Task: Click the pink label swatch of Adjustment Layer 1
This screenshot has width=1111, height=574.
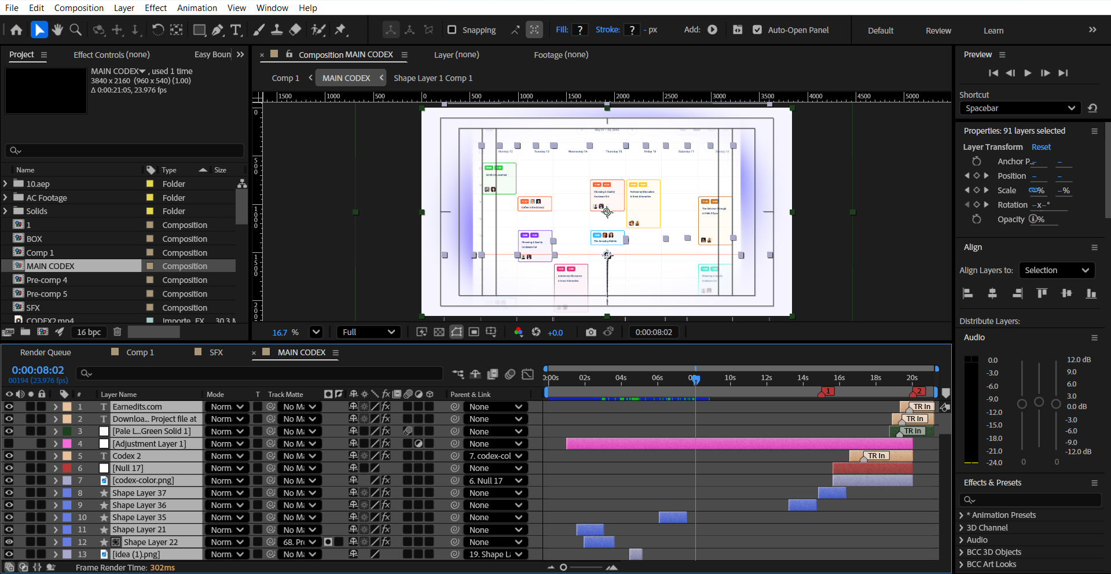Action: [67, 444]
